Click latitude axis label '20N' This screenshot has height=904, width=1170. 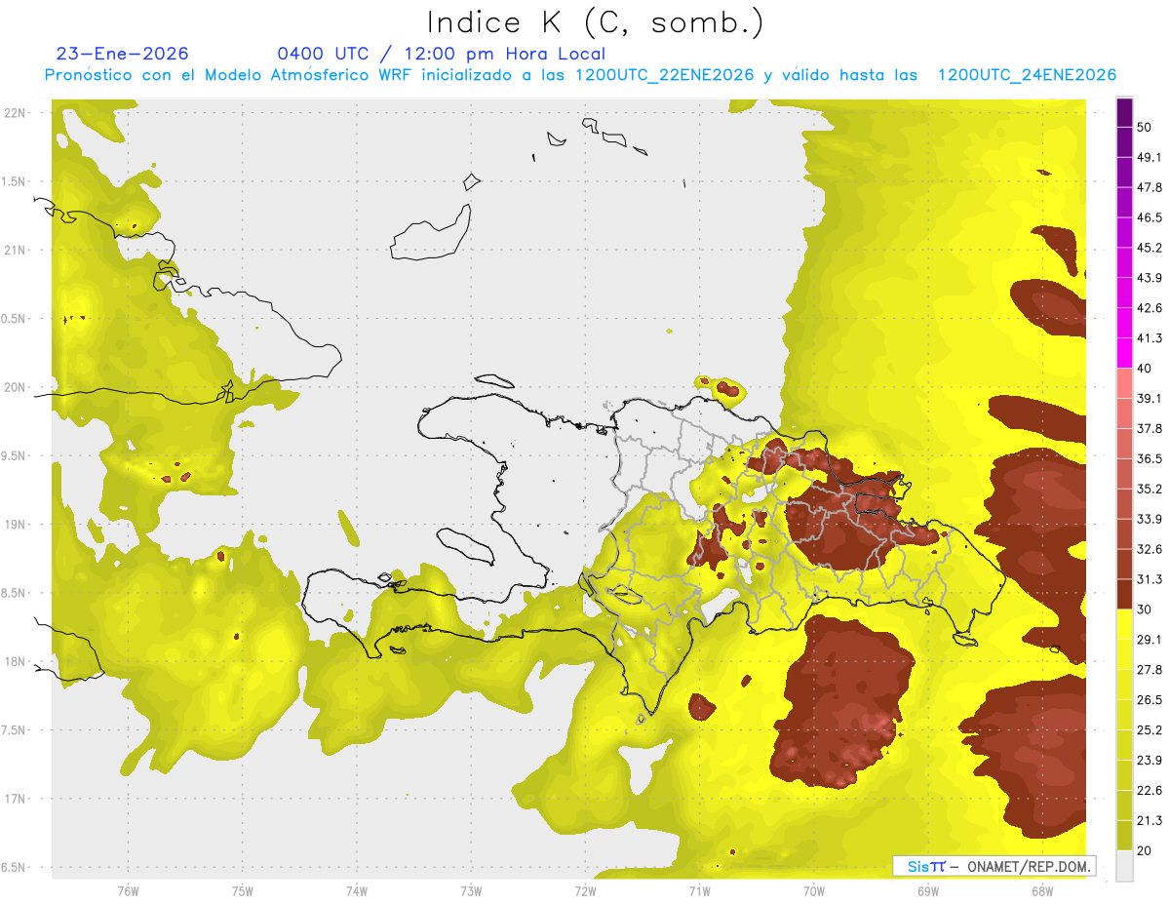tap(14, 387)
